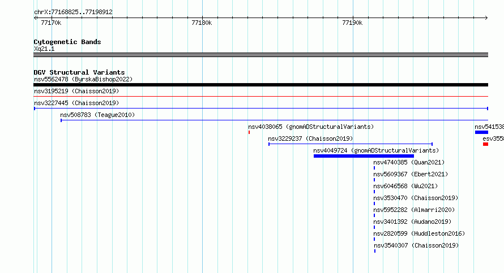This screenshot has width=504, height=273.
Task: Click the ruler's left arrowhead
Action: [35, 18]
